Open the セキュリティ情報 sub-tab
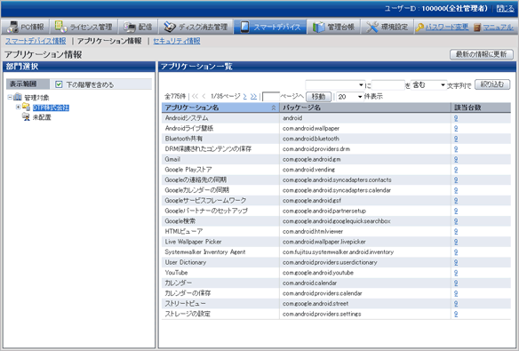Viewport: 519px width, 351px height. (177, 41)
